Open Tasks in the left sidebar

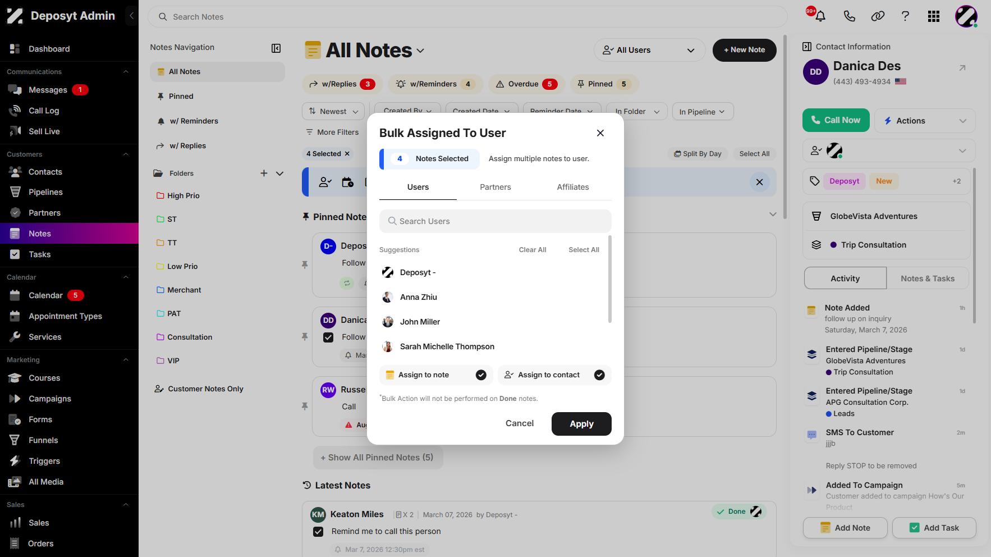[x=40, y=254]
